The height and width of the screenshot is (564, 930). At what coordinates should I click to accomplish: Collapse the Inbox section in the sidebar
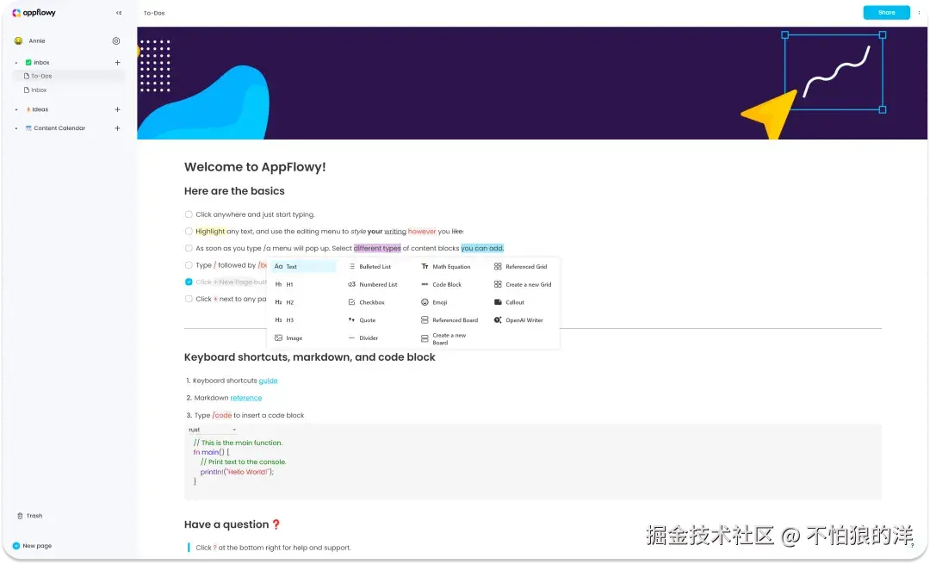(x=15, y=62)
